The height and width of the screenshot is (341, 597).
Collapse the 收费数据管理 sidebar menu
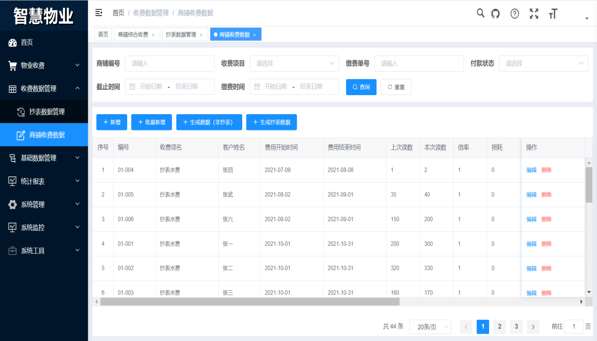[44, 89]
